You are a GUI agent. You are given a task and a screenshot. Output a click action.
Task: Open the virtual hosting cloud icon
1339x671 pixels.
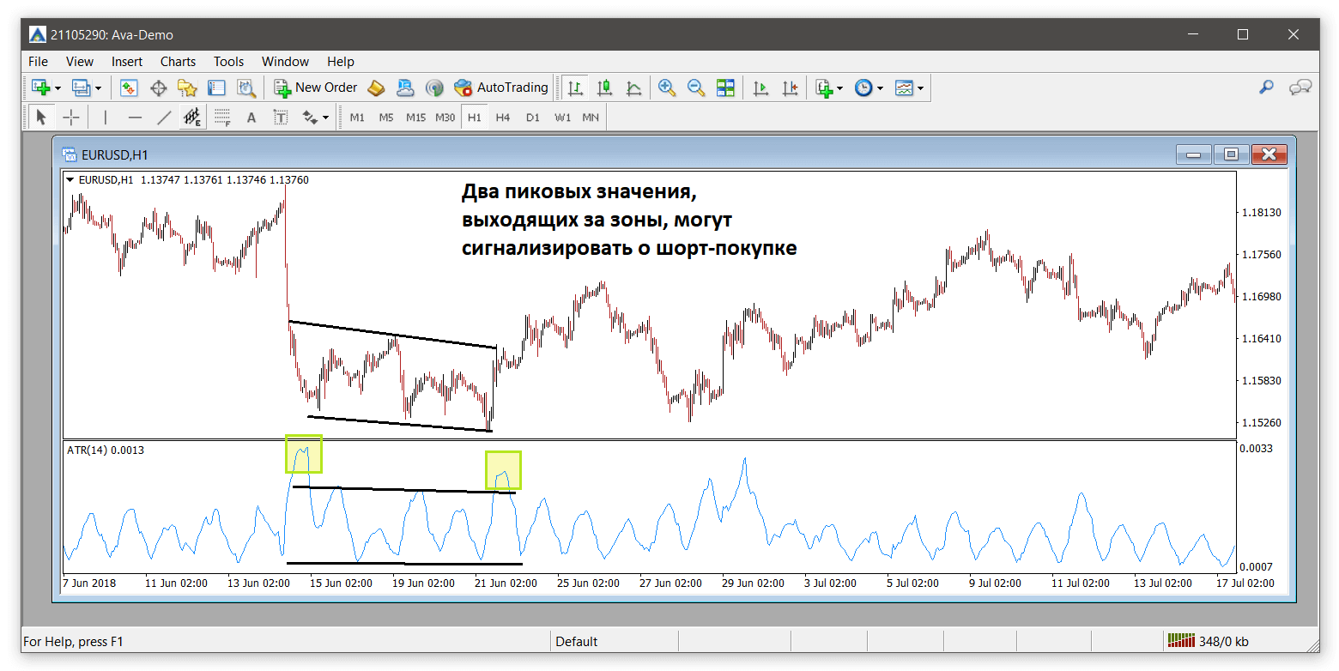tap(405, 88)
